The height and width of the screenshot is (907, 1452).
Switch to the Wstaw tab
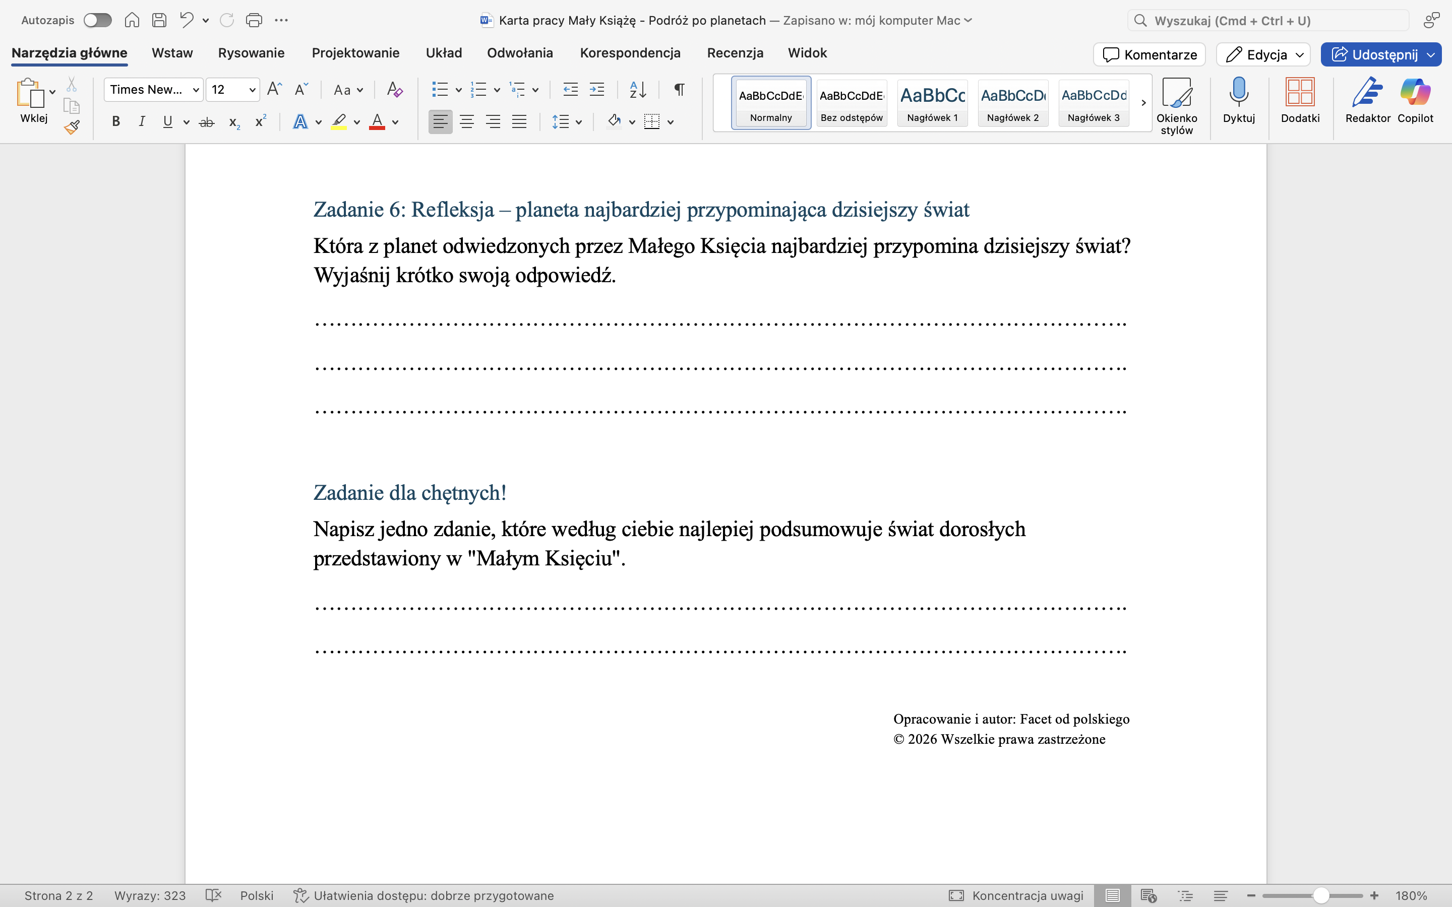172,53
